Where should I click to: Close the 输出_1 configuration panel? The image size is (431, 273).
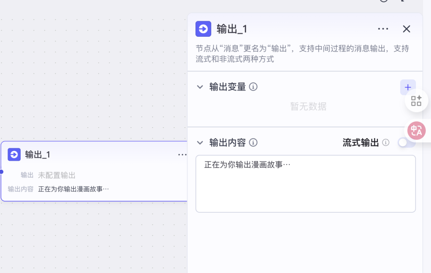(406, 29)
